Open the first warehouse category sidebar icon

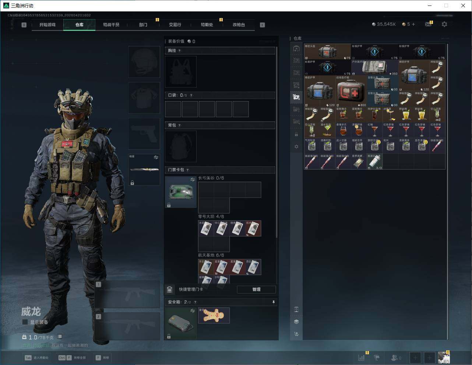coord(296,49)
